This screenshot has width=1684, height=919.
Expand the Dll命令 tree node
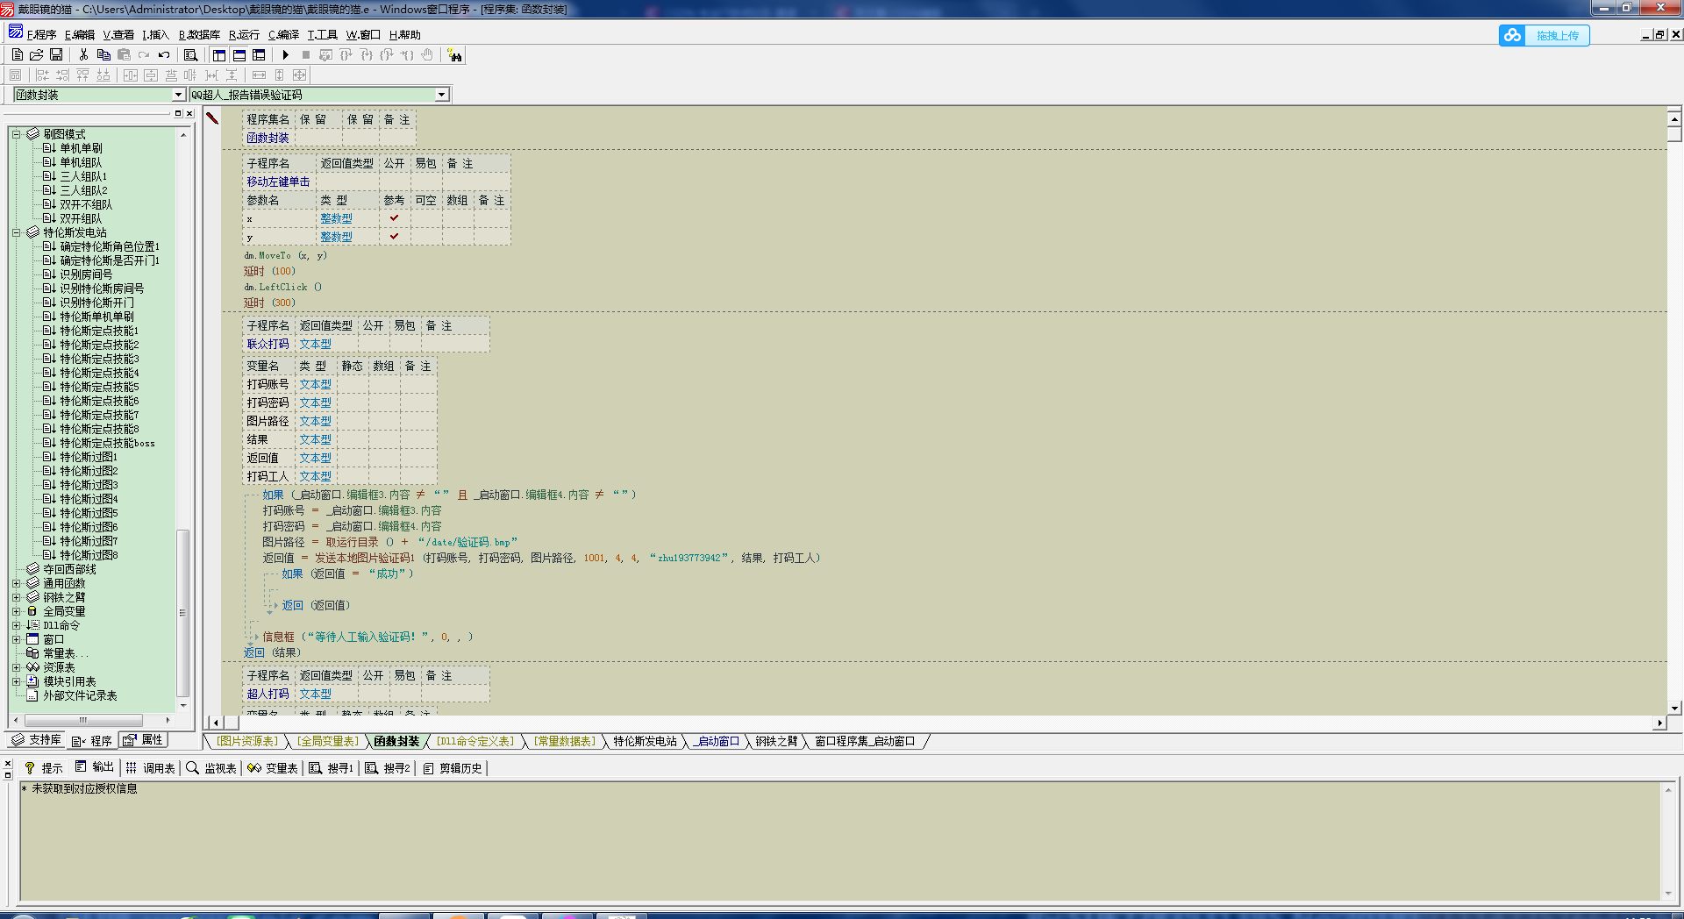coord(16,625)
